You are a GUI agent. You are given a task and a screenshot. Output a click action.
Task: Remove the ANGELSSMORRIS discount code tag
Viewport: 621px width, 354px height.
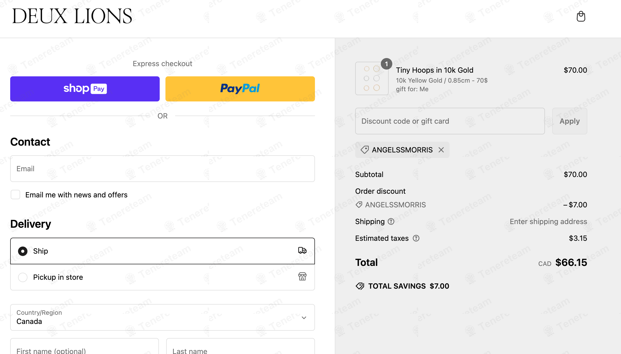click(441, 150)
